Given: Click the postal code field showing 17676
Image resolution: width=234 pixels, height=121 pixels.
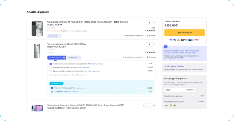Looking at the screenshot, I should coord(180,90).
